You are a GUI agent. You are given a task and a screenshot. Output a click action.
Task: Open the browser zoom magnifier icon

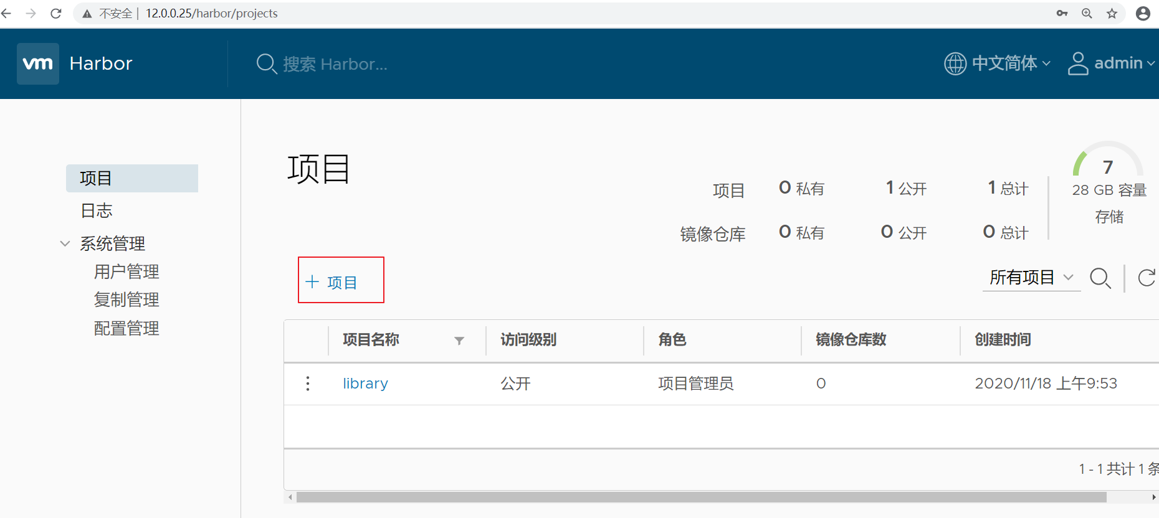coord(1087,13)
